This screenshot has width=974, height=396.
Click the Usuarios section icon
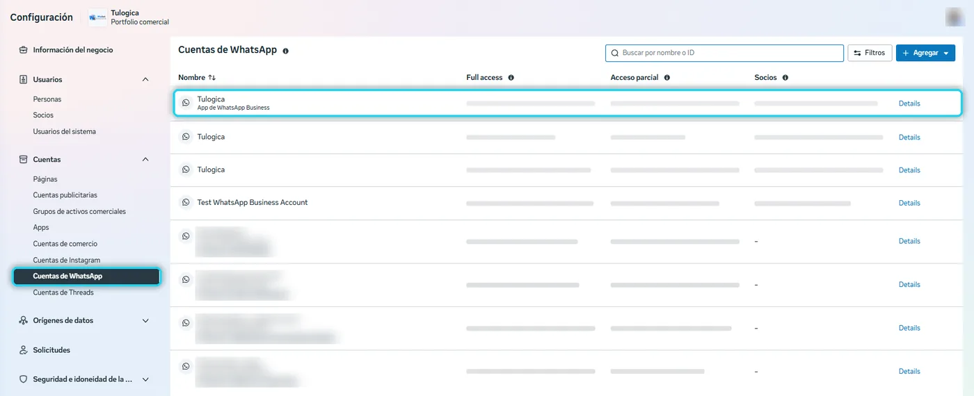click(x=23, y=80)
